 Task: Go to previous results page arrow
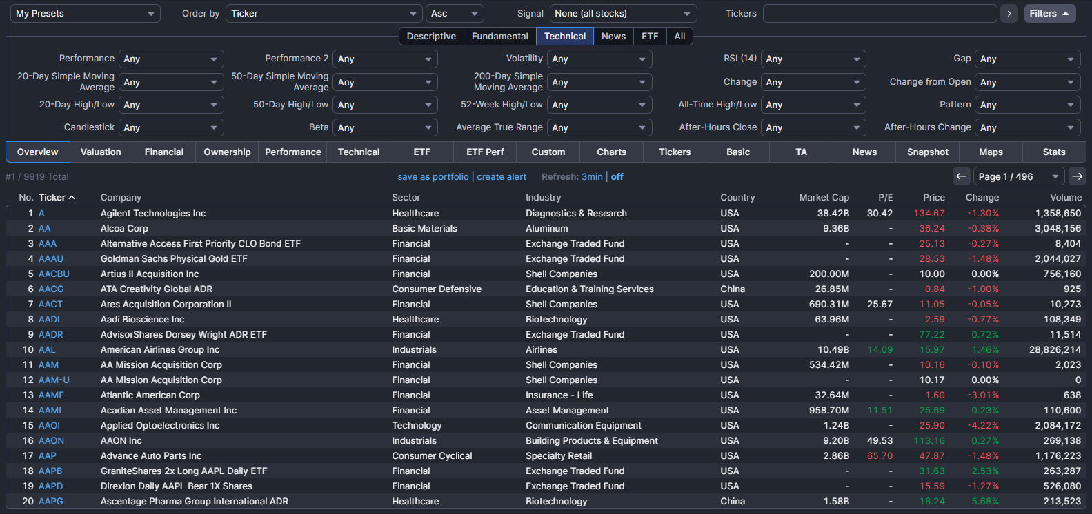[x=962, y=176]
